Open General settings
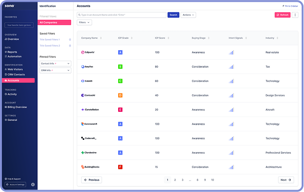The height and width of the screenshot is (192, 304). (11, 120)
